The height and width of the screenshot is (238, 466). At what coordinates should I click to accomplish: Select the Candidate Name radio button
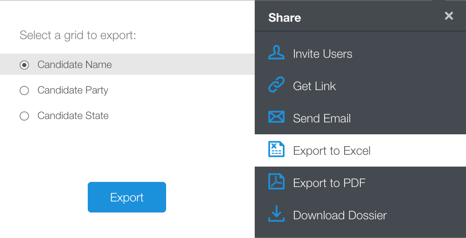tap(24, 65)
